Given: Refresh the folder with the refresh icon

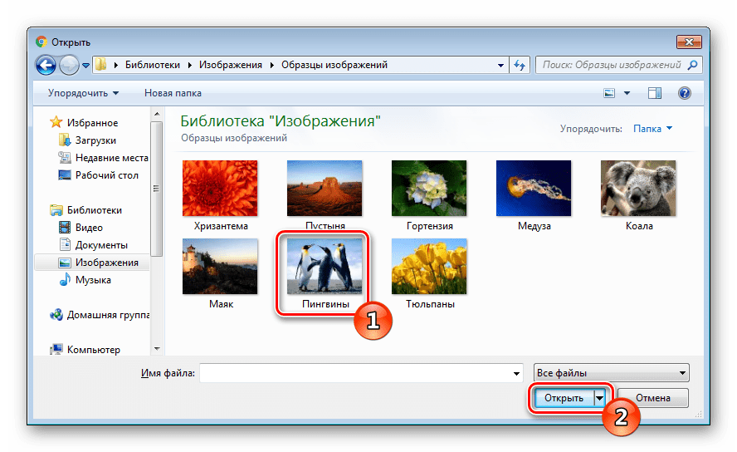Looking at the screenshot, I should [x=520, y=65].
